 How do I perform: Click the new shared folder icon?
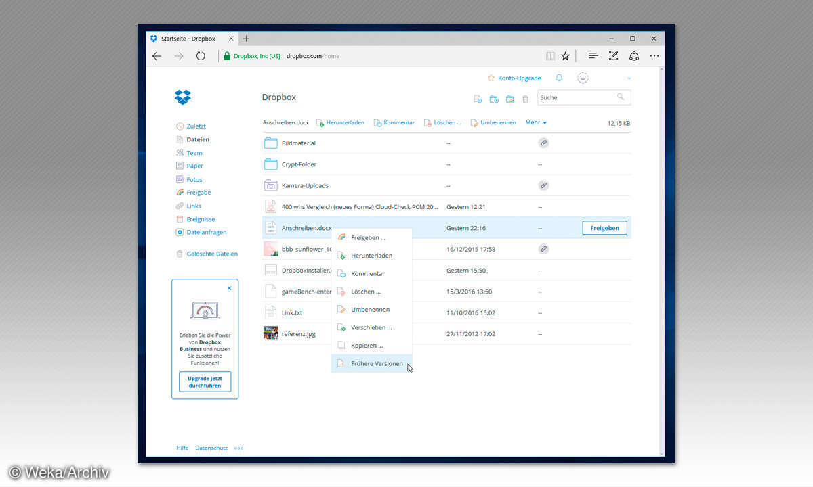click(509, 99)
